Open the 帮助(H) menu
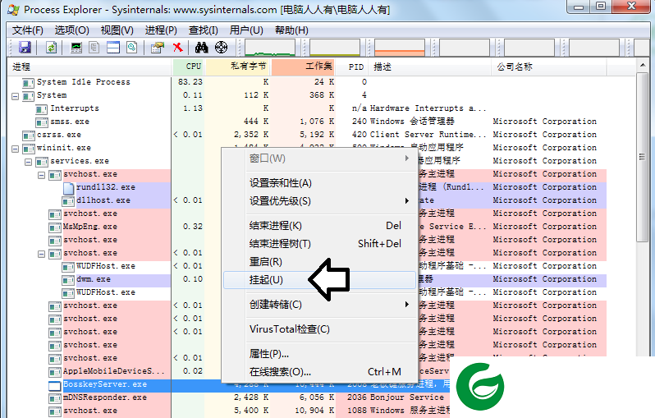The image size is (655, 418). pos(291,30)
